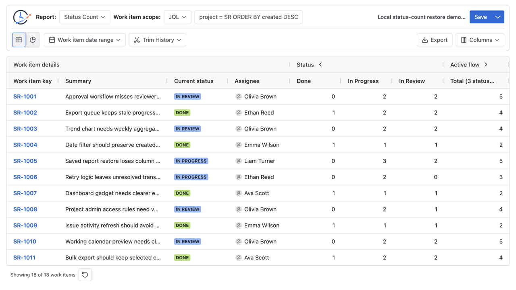
Task: Open work item SR-1005
Action: (25, 161)
